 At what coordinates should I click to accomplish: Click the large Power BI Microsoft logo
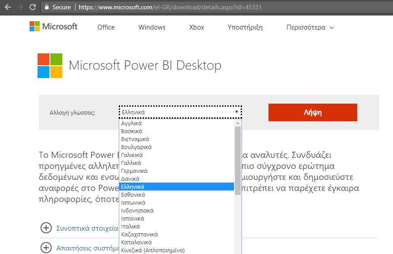coord(50,66)
